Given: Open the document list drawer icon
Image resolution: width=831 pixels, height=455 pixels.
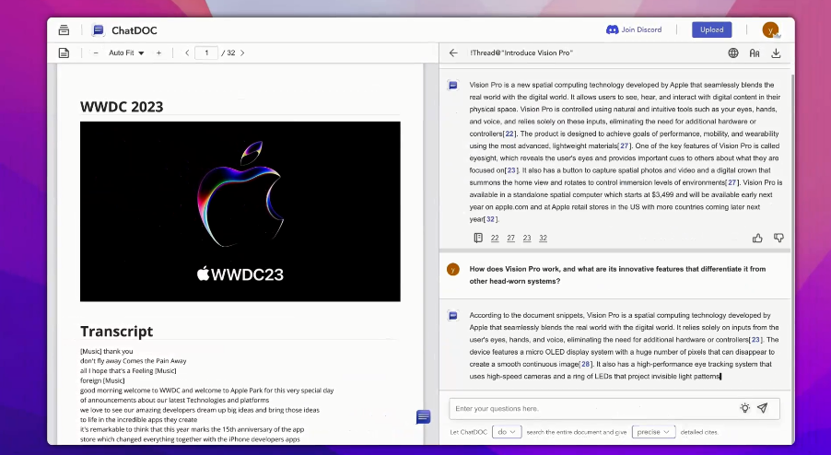Looking at the screenshot, I should [x=64, y=30].
